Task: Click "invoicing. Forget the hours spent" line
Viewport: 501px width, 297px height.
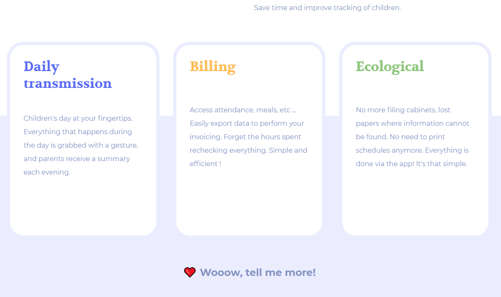Action: click(x=245, y=137)
